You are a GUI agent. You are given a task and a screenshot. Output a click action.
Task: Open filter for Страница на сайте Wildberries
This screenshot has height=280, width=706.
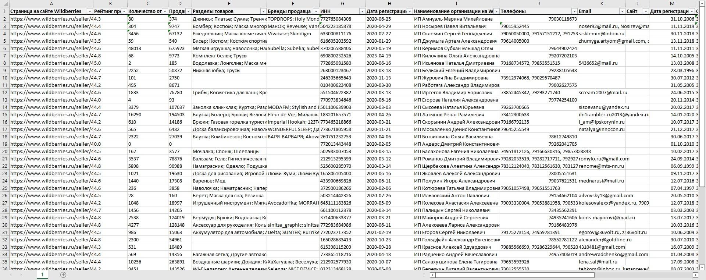89,11
